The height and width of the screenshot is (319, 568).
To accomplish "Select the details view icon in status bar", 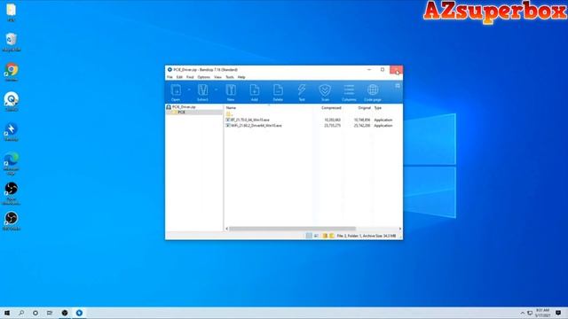I will pos(309,236).
